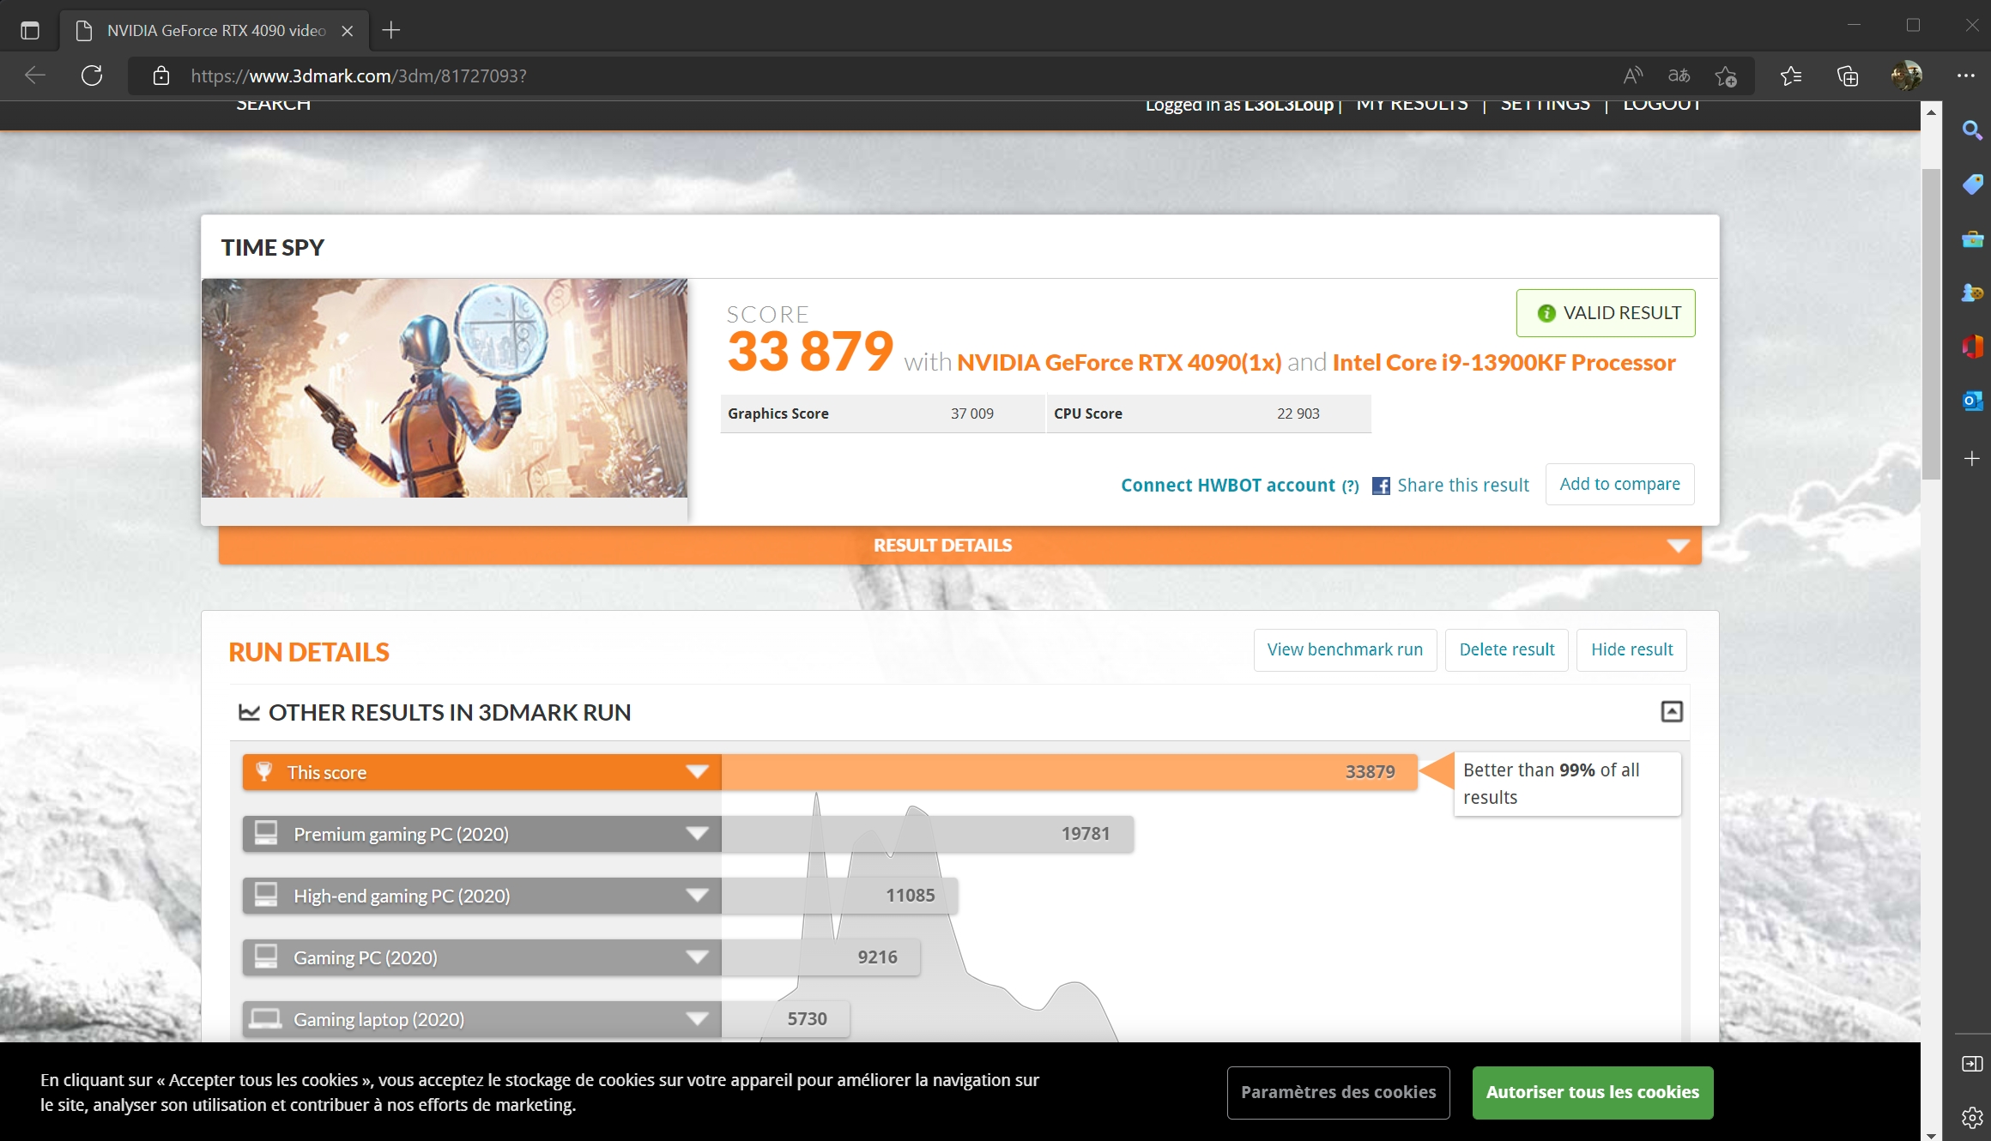The image size is (1991, 1141).
Task: Add this page to favorites
Action: coord(1726,76)
